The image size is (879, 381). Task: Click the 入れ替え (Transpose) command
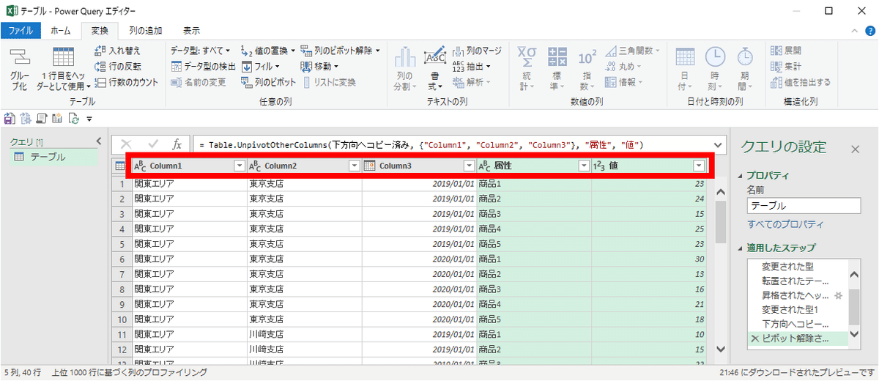click(x=118, y=51)
